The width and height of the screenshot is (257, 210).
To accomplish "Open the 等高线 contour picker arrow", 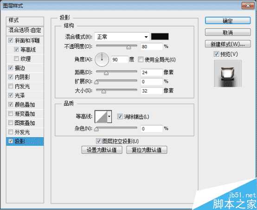I will pyautogui.click(x=109, y=117).
